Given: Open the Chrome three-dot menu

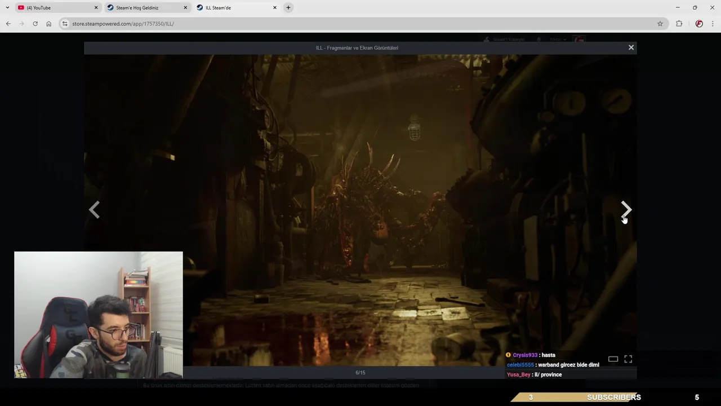Looking at the screenshot, I should point(713,24).
